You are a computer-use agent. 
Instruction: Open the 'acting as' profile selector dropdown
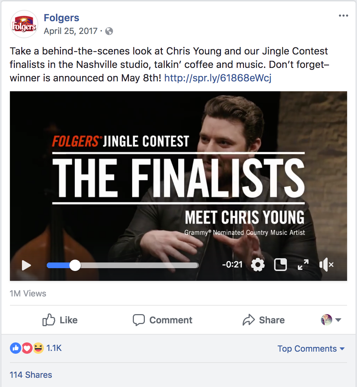click(331, 320)
